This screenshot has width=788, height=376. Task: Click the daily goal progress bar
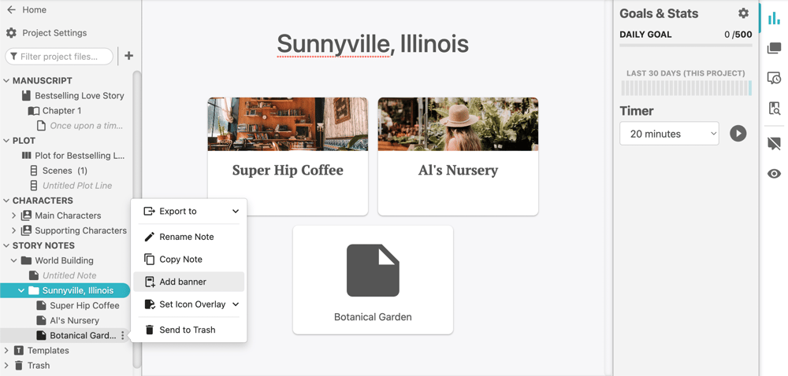[x=686, y=46]
